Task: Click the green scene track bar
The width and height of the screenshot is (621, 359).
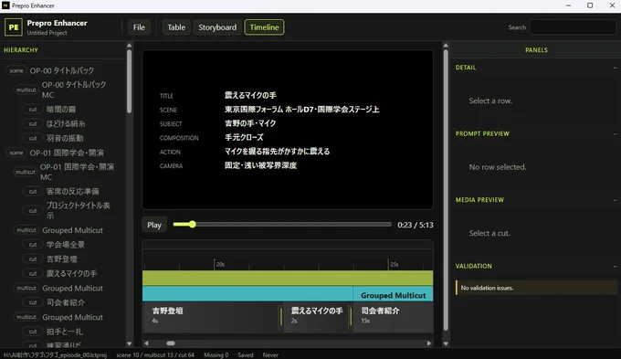Action: (x=288, y=278)
